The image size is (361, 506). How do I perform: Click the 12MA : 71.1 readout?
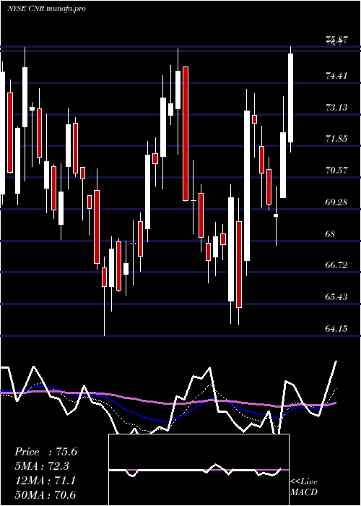pyautogui.click(x=45, y=481)
